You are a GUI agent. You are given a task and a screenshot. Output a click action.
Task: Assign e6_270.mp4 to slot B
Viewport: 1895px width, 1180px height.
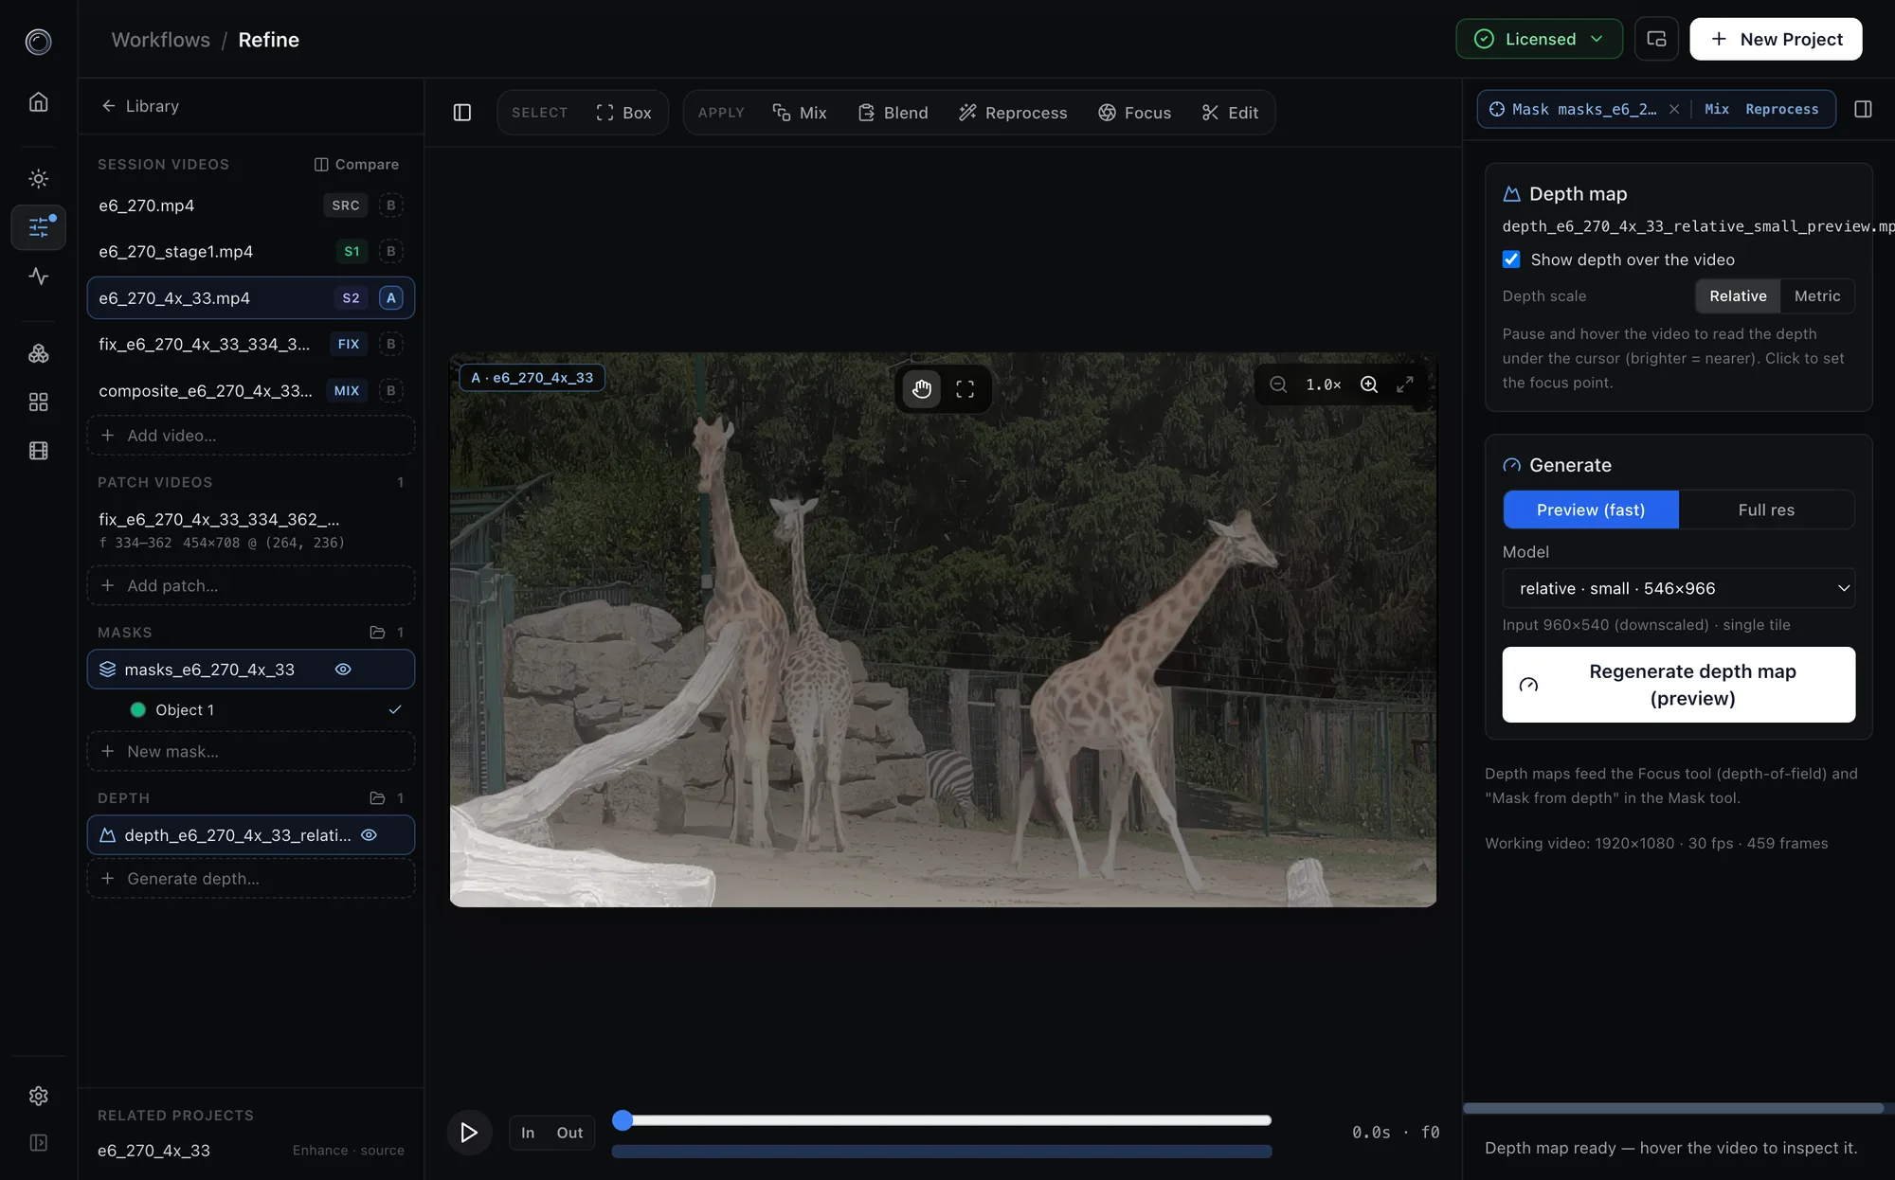390,206
